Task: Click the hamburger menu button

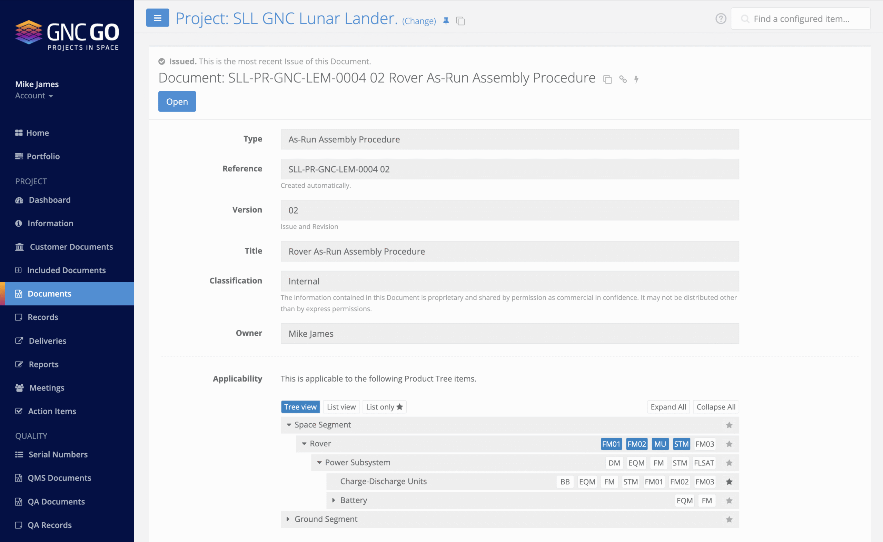Action: (157, 18)
